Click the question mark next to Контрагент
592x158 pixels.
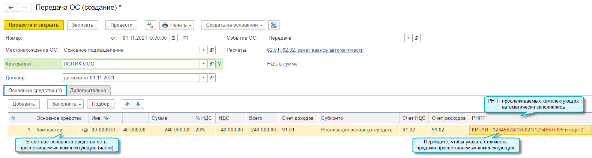pyautogui.click(x=219, y=64)
